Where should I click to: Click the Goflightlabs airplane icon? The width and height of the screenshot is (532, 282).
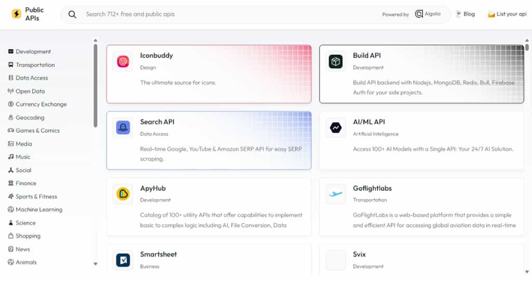336,194
